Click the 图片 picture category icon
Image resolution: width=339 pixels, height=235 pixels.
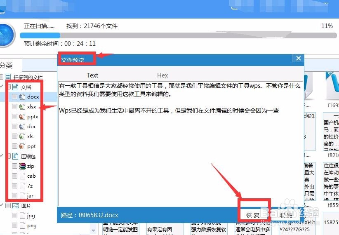pos(16,206)
